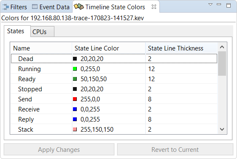
Task: Click the Send color value 255,0,0
Action: point(90,99)
